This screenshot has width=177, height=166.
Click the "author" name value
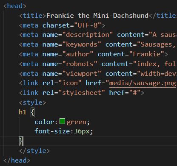tap(78, 54)
